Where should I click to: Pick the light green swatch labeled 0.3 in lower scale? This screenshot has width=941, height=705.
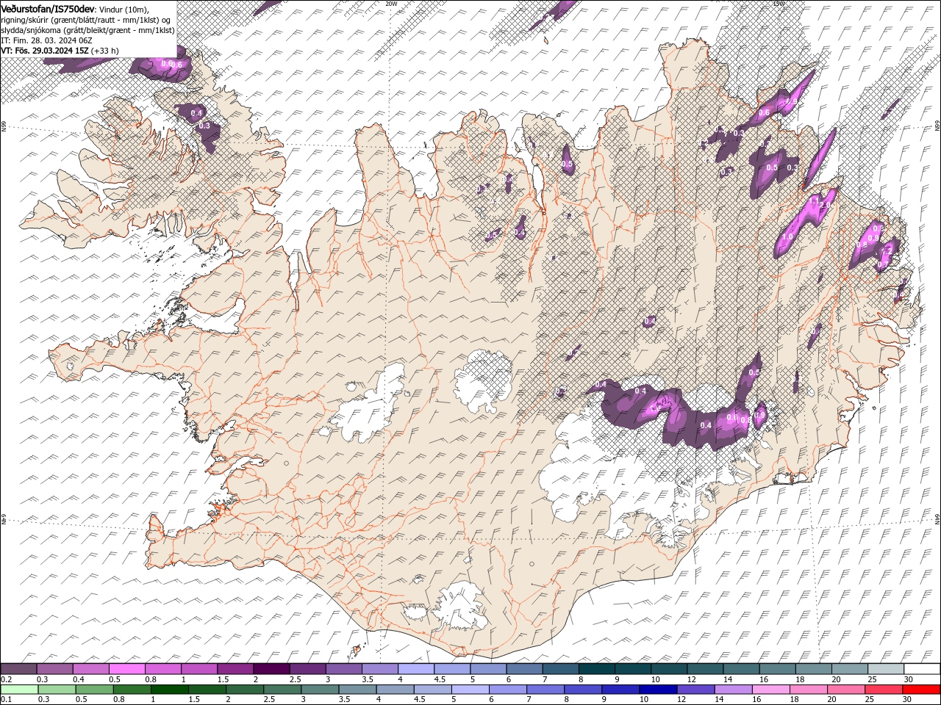[57, 690]
